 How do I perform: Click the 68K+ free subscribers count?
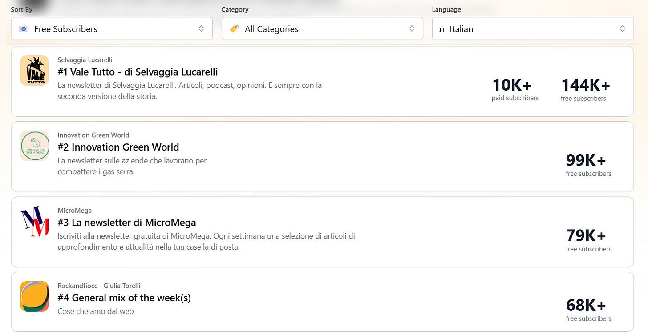tap(588, 309)
